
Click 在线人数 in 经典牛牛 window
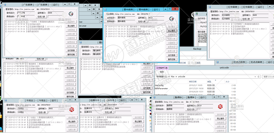pyautogui.click(x=109, y=112)
